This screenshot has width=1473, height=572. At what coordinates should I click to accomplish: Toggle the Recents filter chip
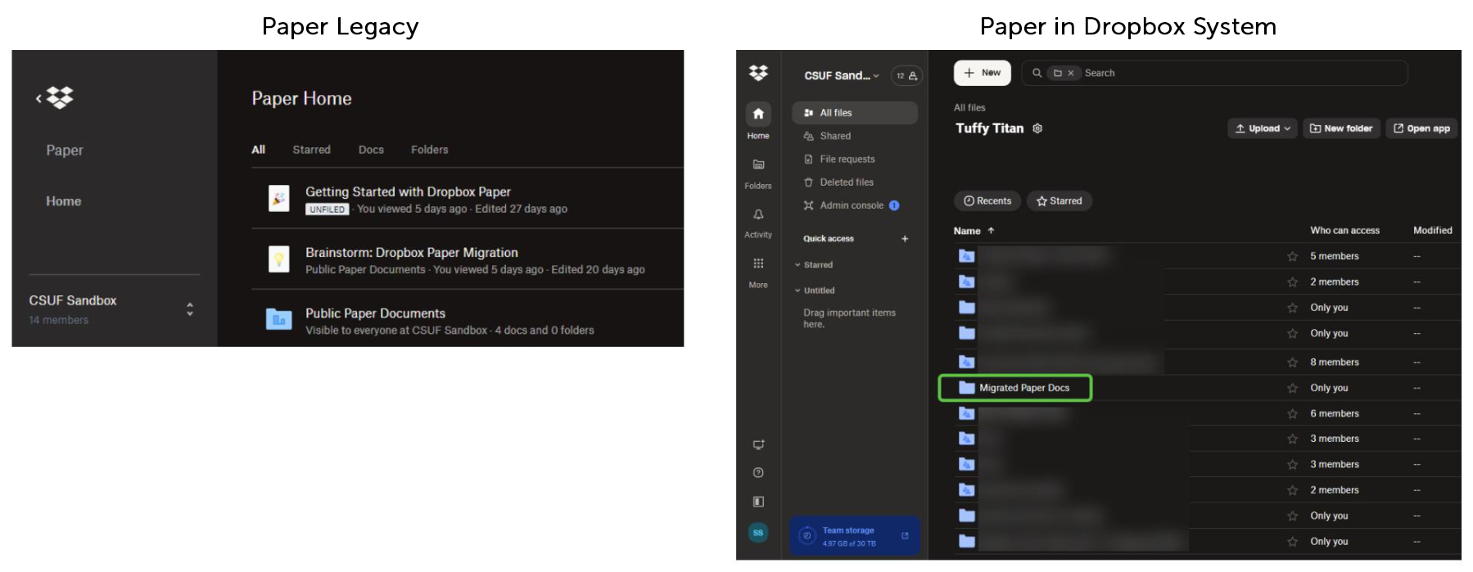click(987, 201)
